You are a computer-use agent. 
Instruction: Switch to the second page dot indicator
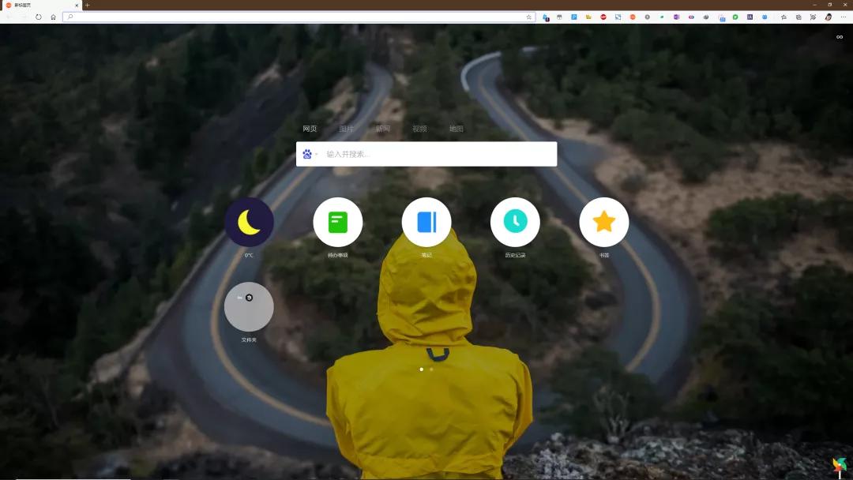pyautogui.click(x=431, y=369)
